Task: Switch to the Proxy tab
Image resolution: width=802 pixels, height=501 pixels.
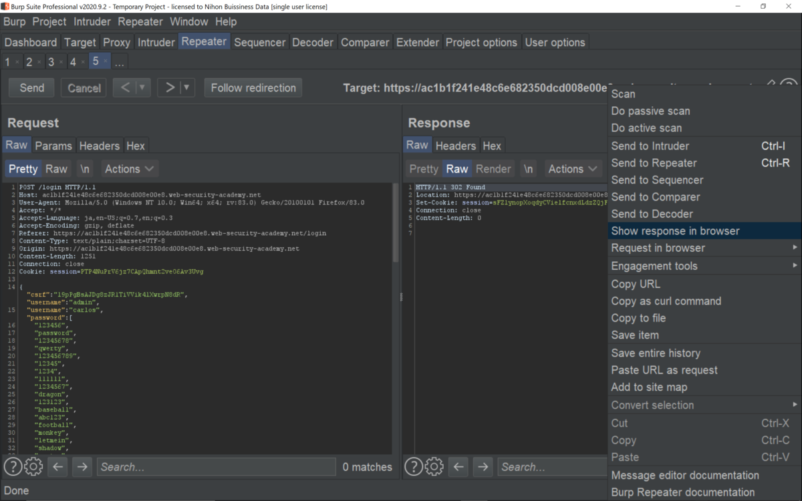Action: tap(116, 42)
